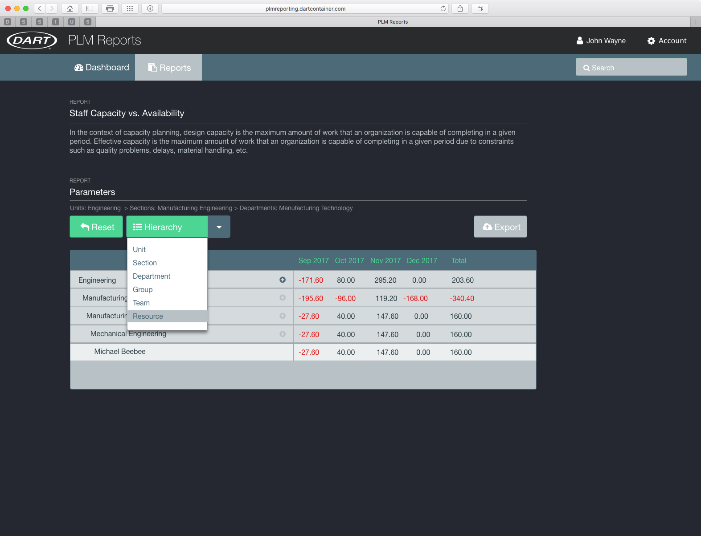Click the -340.40 total value
The height and width of the screenshot is (536, 701).
(x=462, y=298)
